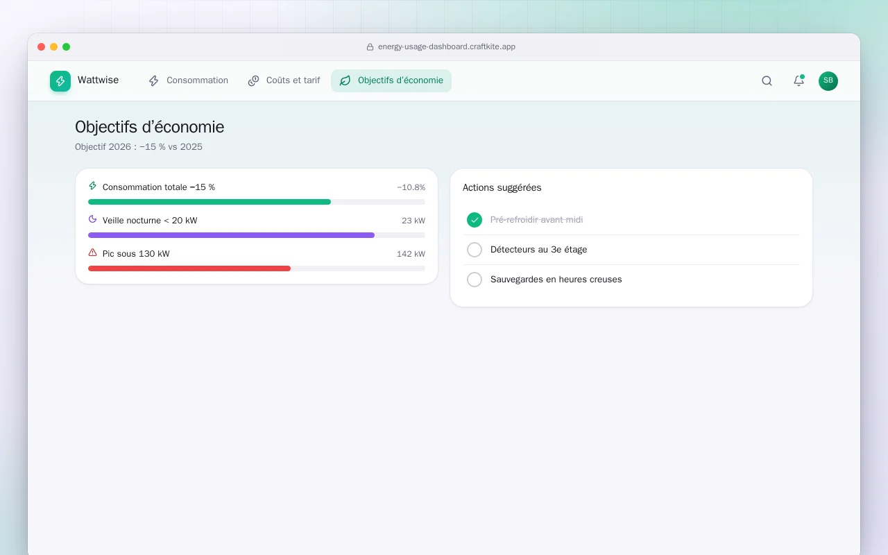
Task: Maximize the window with the green button
Action: pos(67,47)
